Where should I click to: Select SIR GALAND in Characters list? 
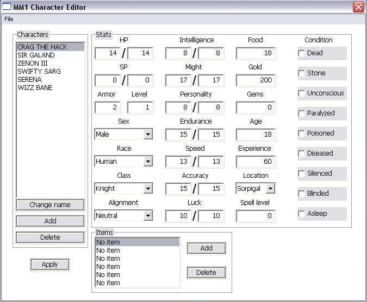pos(51,55)
